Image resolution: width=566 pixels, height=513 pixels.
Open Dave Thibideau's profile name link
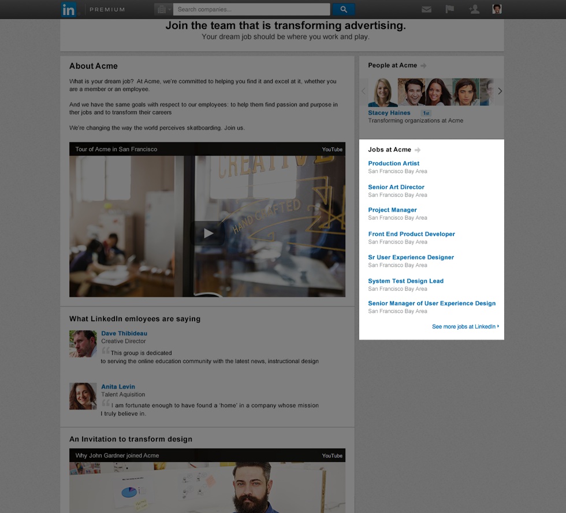pos(124,333)
